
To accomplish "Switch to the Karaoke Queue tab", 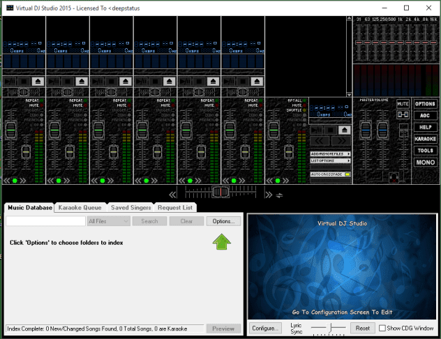I will point(80,208).
